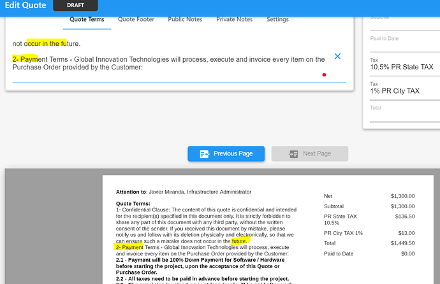Image resolution: width=440 pixels, height=284 pixels.
Task: Click the Paid to Date field
Action: coord(405,42)
